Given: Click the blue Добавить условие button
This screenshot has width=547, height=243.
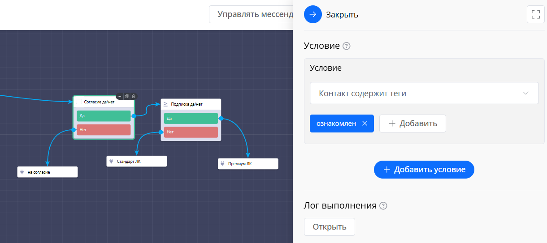Looking at the screenshot, I should (x=424, y=170).
